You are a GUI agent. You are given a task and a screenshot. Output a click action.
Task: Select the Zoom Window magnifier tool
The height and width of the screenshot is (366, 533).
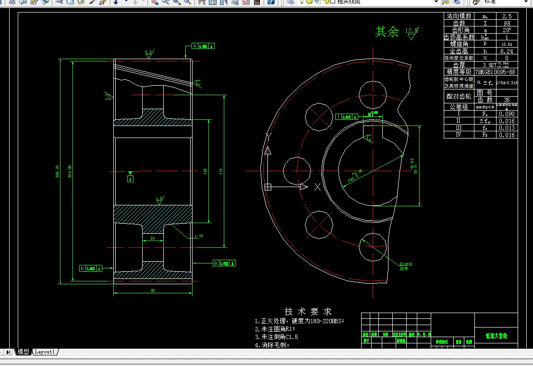[x=176, y=2]
